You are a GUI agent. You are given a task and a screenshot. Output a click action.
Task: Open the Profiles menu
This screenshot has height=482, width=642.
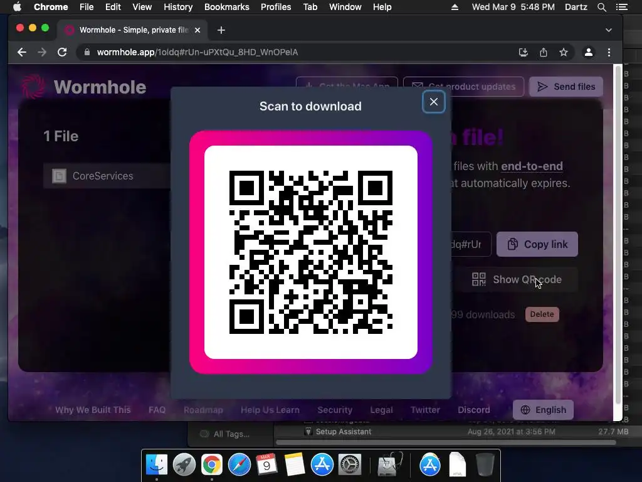pyautogui.click(x=276, y=7)
